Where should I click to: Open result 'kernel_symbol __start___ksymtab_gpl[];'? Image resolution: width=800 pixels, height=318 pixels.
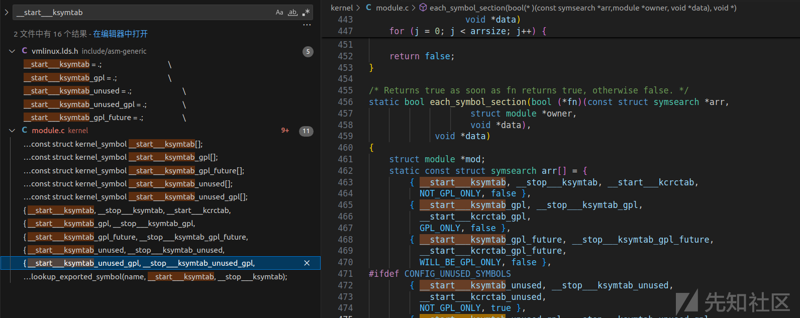pyautogui.click(x=161, y=157)
